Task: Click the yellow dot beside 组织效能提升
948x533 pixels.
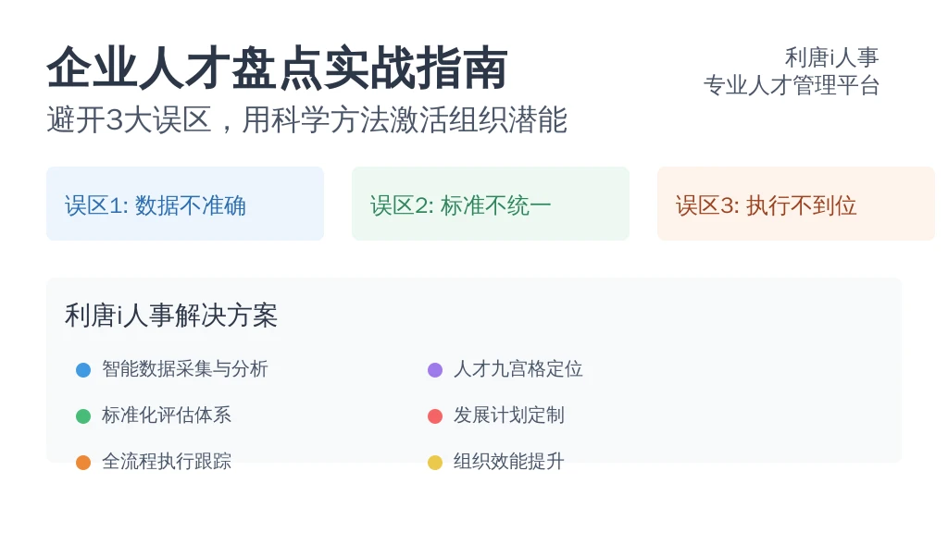Action: pos(435,463)
